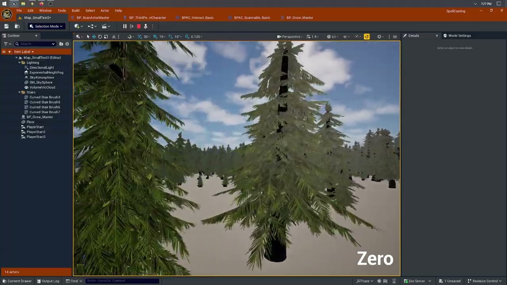Open the play options three-dot menu
The image size is (507, 285).
[152, 26]
